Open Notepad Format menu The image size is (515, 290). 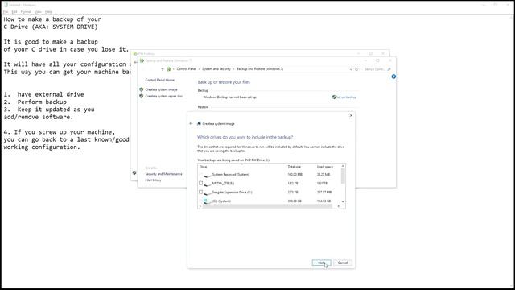coord(26,12)
